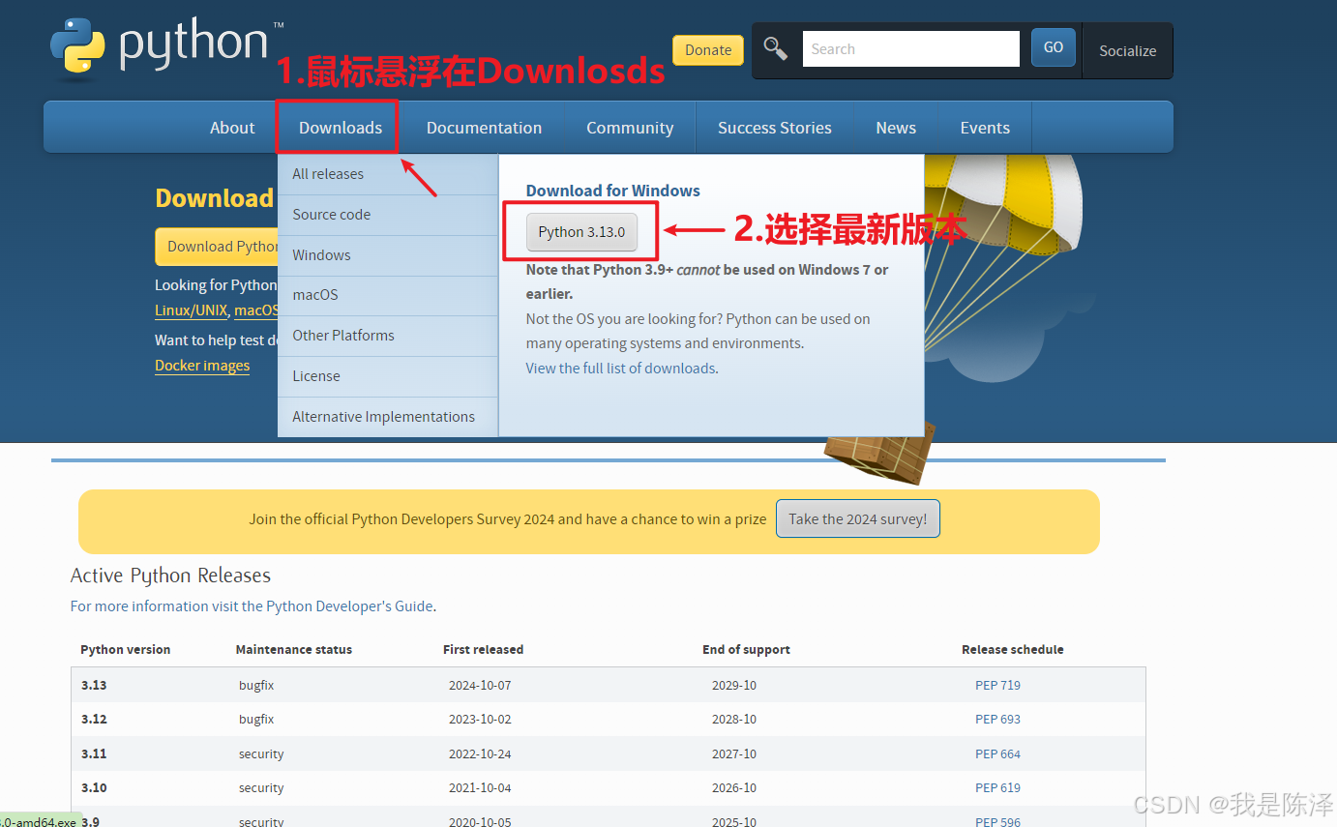Open View the full list of downloads link
The width and height of the screenshot is (1337, 827).
[621, 369]
